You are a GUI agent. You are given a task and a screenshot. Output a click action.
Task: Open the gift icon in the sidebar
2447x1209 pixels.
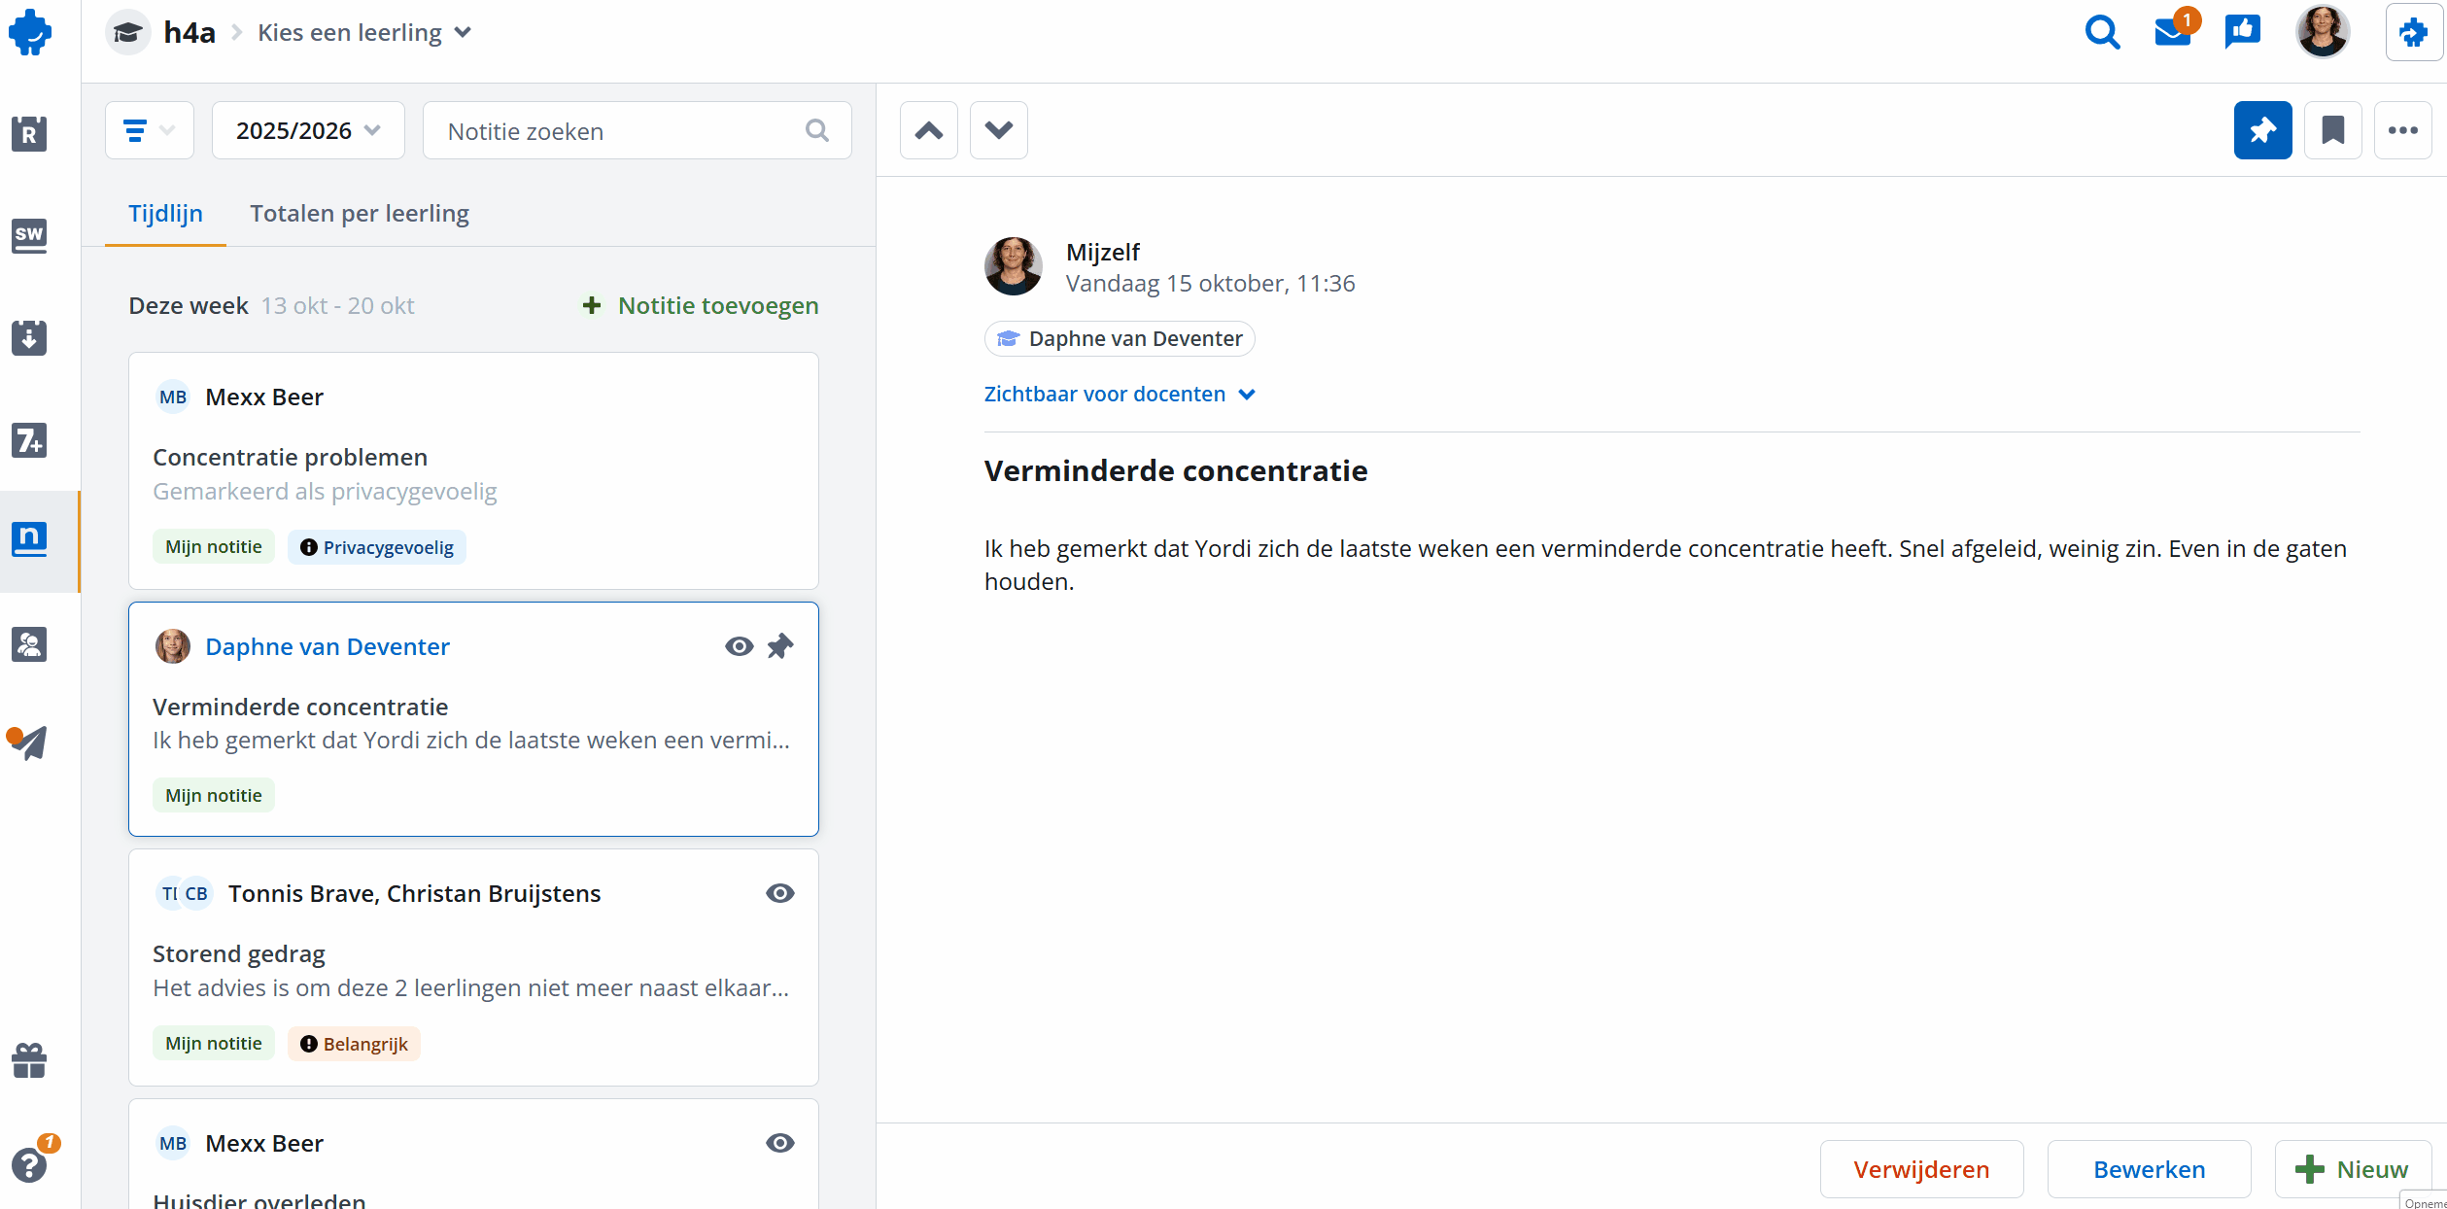click(x=28, y=1059)
